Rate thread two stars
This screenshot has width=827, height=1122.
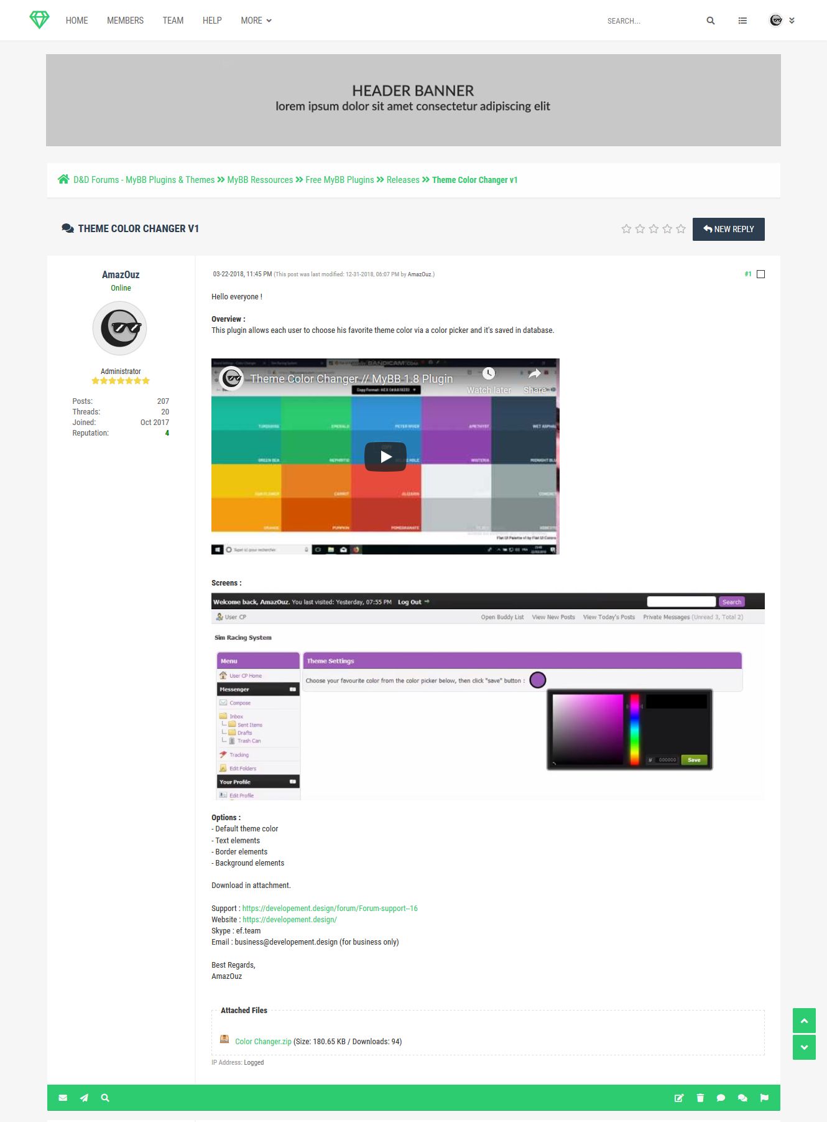pos(640,229)
